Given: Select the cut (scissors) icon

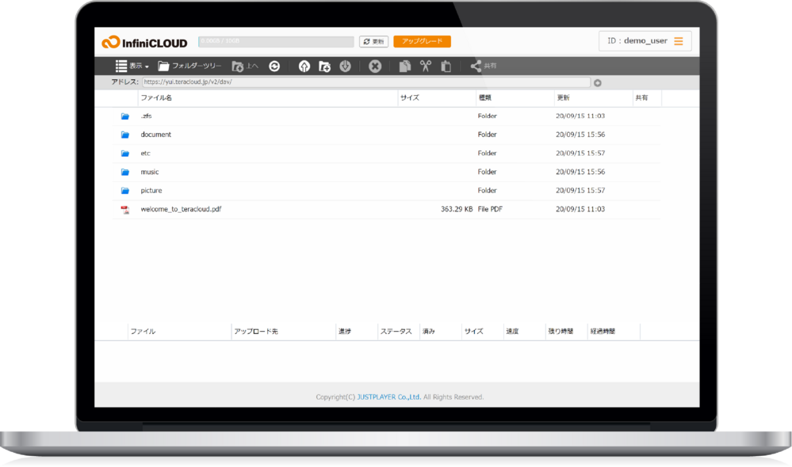Looking at the screenshot, I should point(426,66).
